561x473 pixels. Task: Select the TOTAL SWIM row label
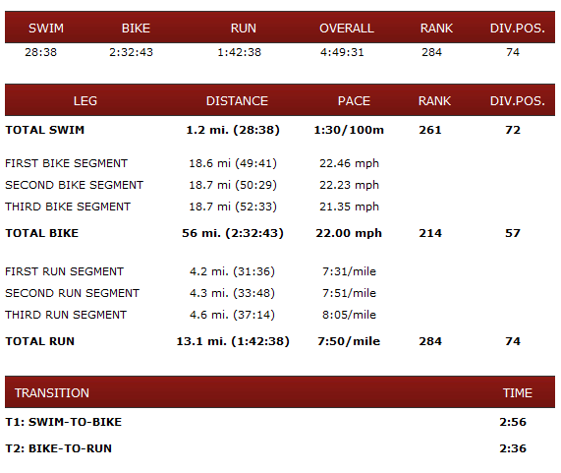(45, 130)
